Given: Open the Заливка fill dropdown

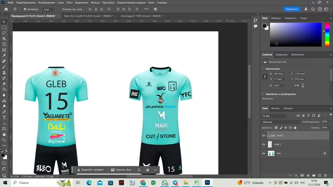Looking at the screenshot, I should point(330,128).
